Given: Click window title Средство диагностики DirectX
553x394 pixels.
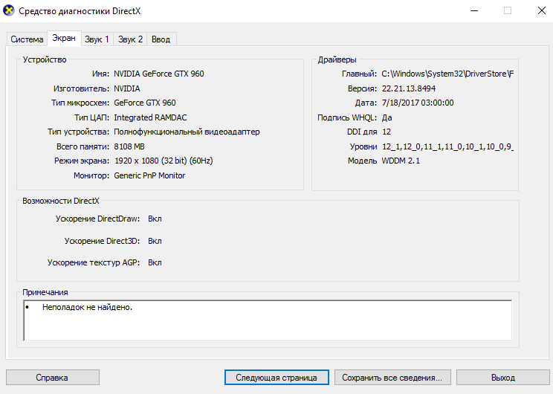Looking at the screenshot, I should [80, 11].
